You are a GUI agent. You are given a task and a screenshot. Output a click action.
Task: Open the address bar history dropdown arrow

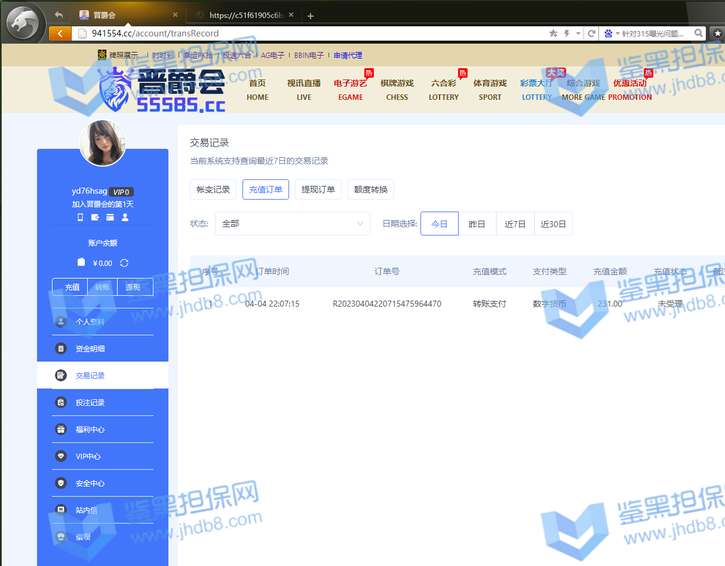pyautogui.click(x=578, y=33)
